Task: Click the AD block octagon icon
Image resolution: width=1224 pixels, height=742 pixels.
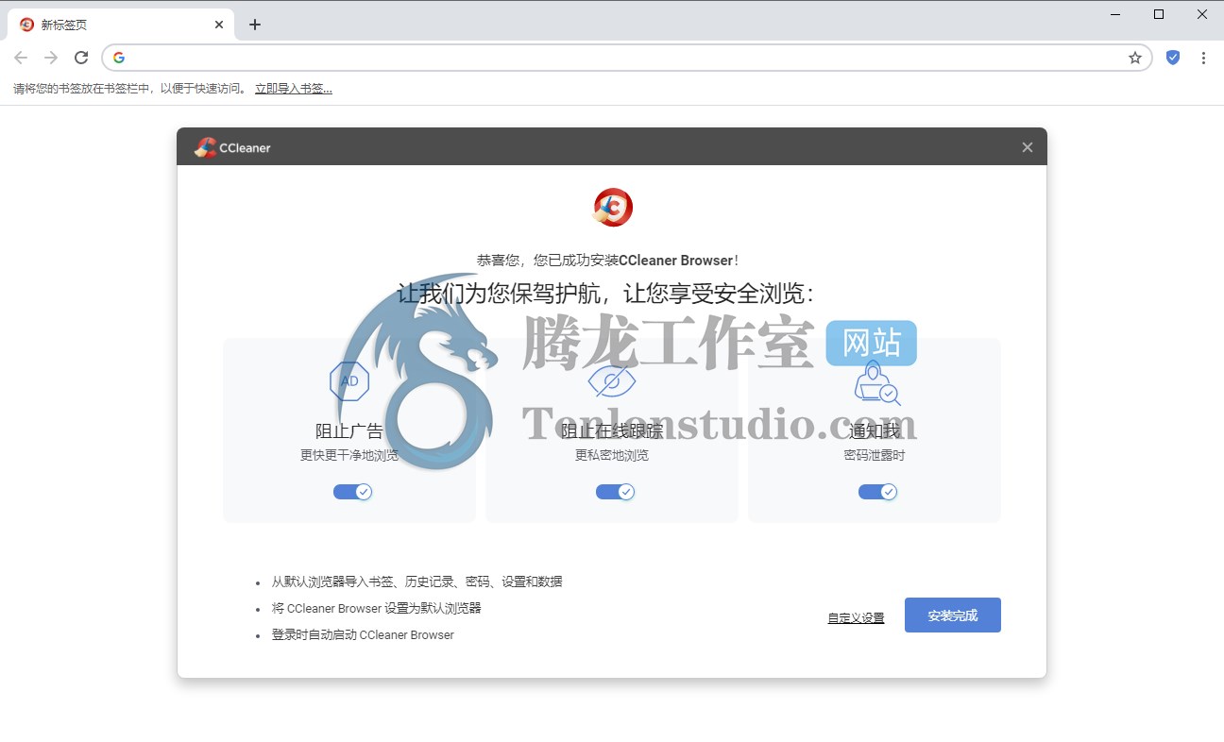Action: tap(349, 381)
